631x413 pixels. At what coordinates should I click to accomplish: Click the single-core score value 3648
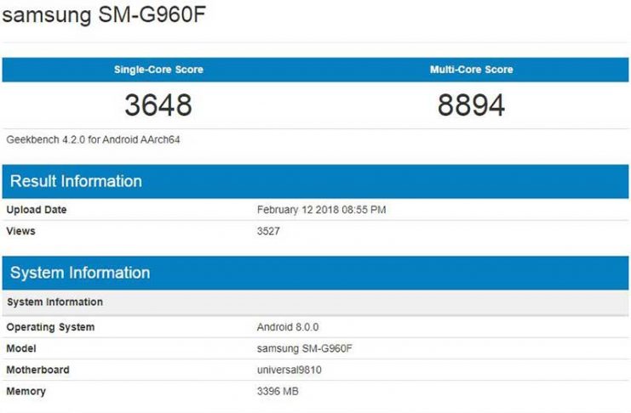[x=158, y=105]
